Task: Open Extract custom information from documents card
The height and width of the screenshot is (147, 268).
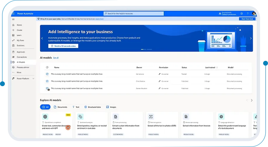Action: (127, 125)
